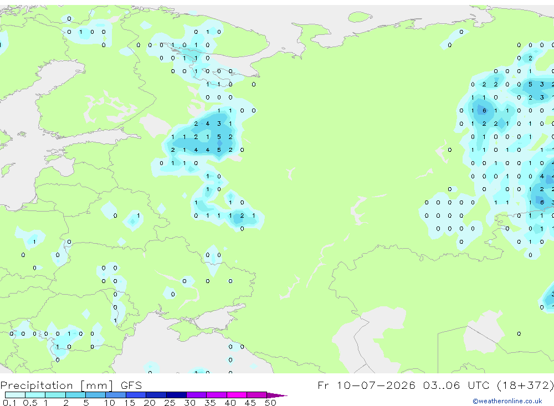Screen dimensions: 554x406
Task: Click the 35–40 mm legend color box
Action: point(217,395)
